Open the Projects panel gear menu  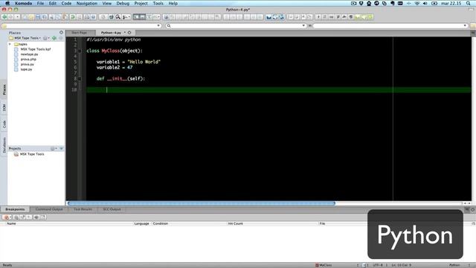54,149
